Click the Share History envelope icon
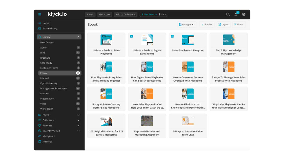Viewport: 284px width, 160px height. click(40, 28)
